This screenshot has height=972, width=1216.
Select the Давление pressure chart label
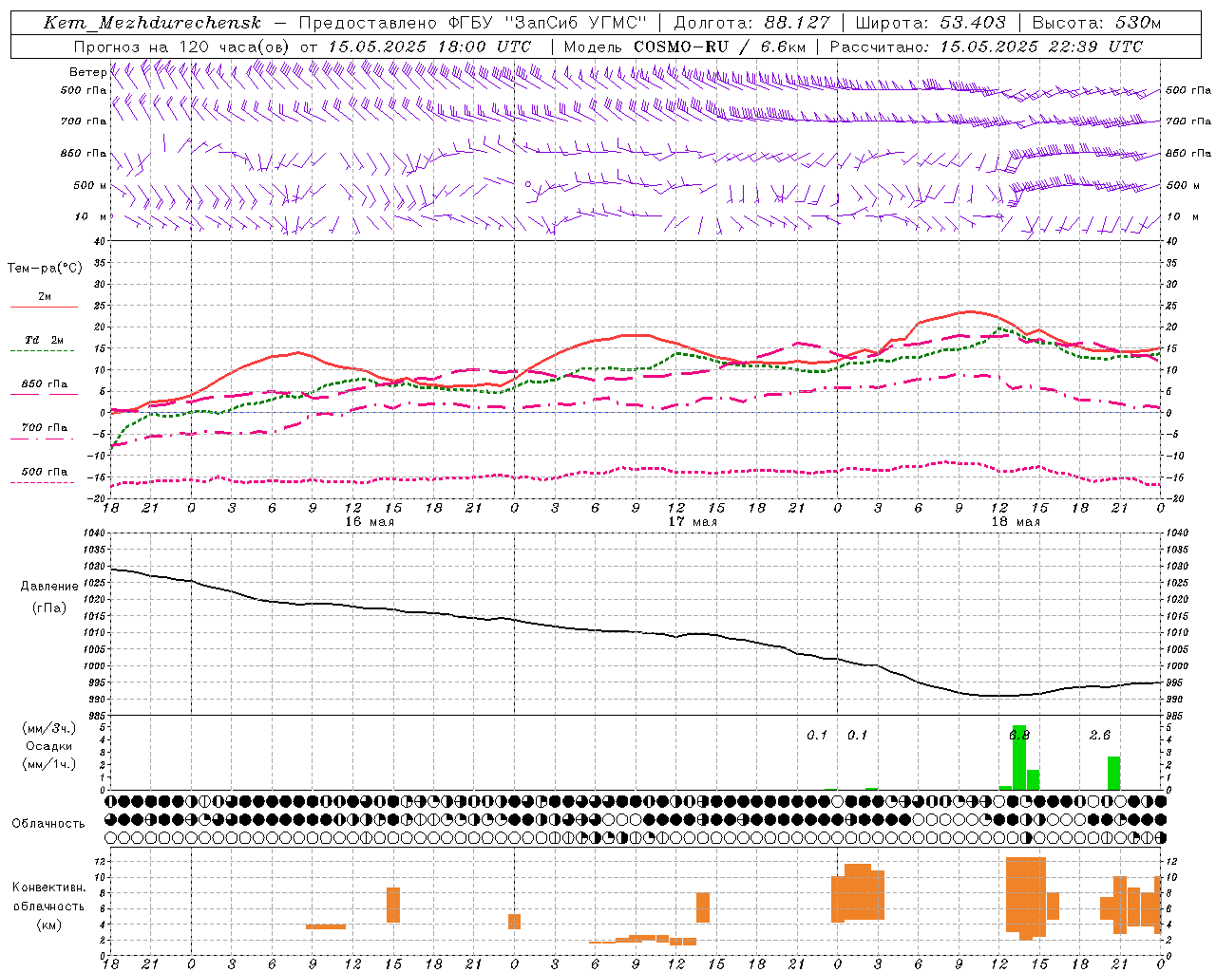coord(49,587)
